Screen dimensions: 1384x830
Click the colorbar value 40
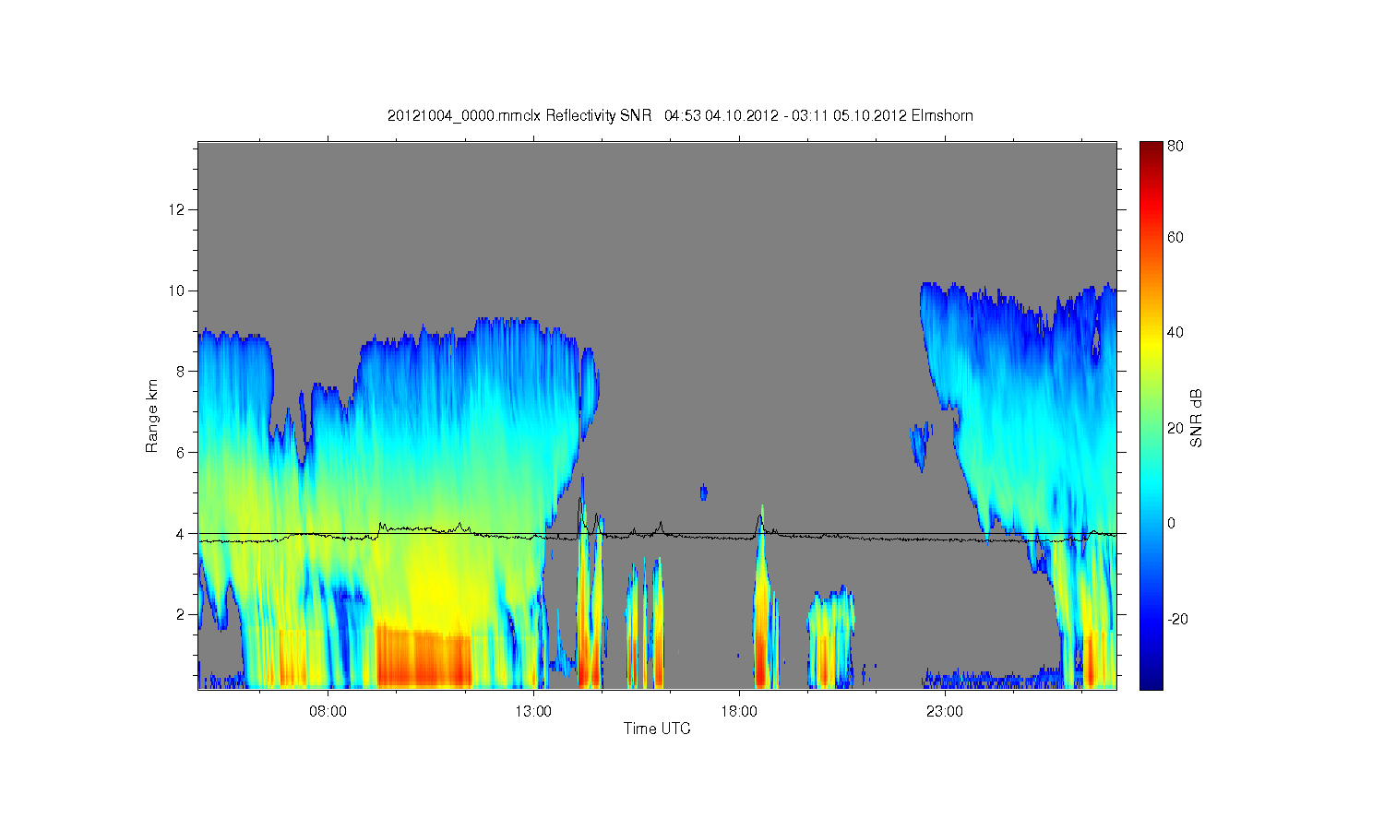pos(1175,332)
